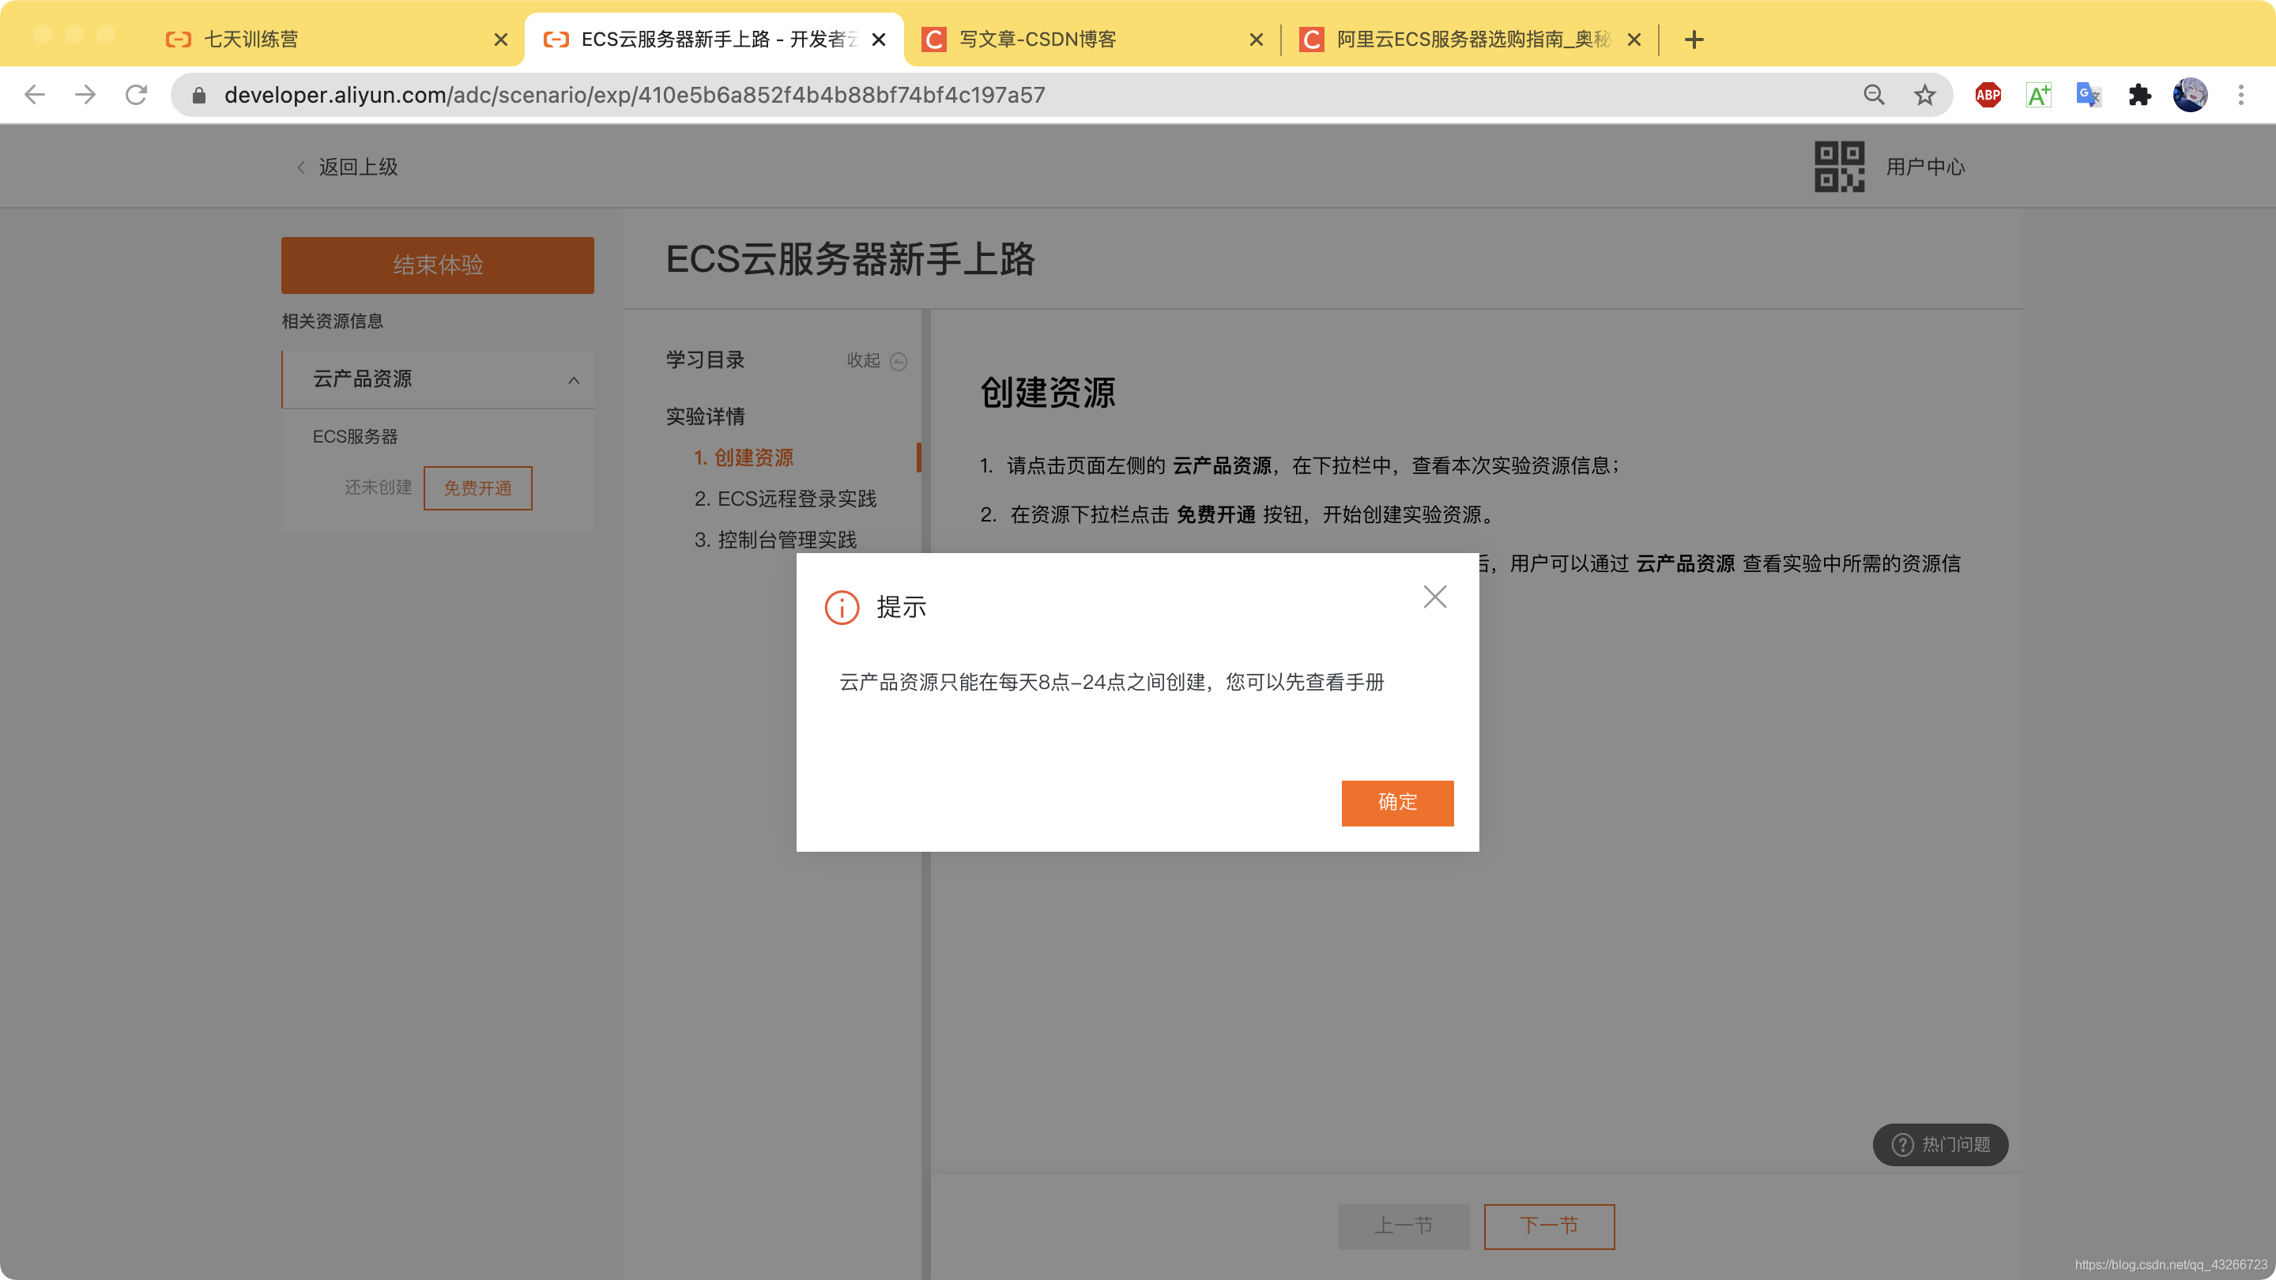Image resolution: width=2276 pixels, height=1280 pixels.
Task: Click the lock icon in address bar
Action: tap(199, 96)
